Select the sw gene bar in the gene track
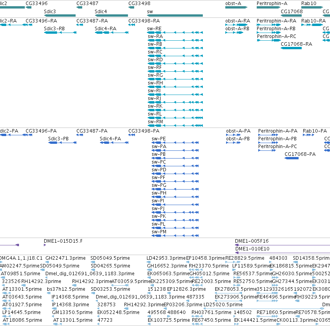Screen dimensions: 330x326 [x=175, y=16]
